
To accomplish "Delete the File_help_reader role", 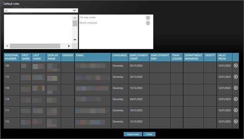I will (148, 18).
